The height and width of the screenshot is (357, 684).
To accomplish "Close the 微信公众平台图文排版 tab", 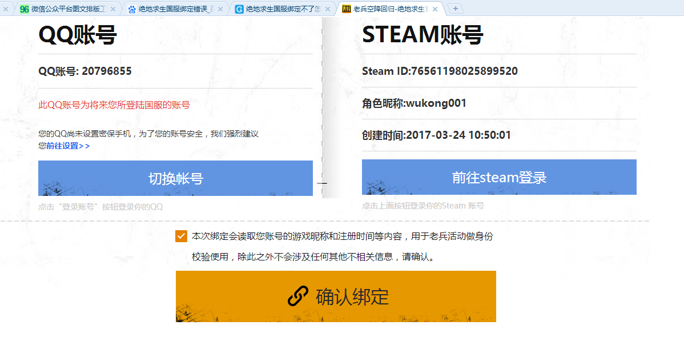I will click(113, 9).
